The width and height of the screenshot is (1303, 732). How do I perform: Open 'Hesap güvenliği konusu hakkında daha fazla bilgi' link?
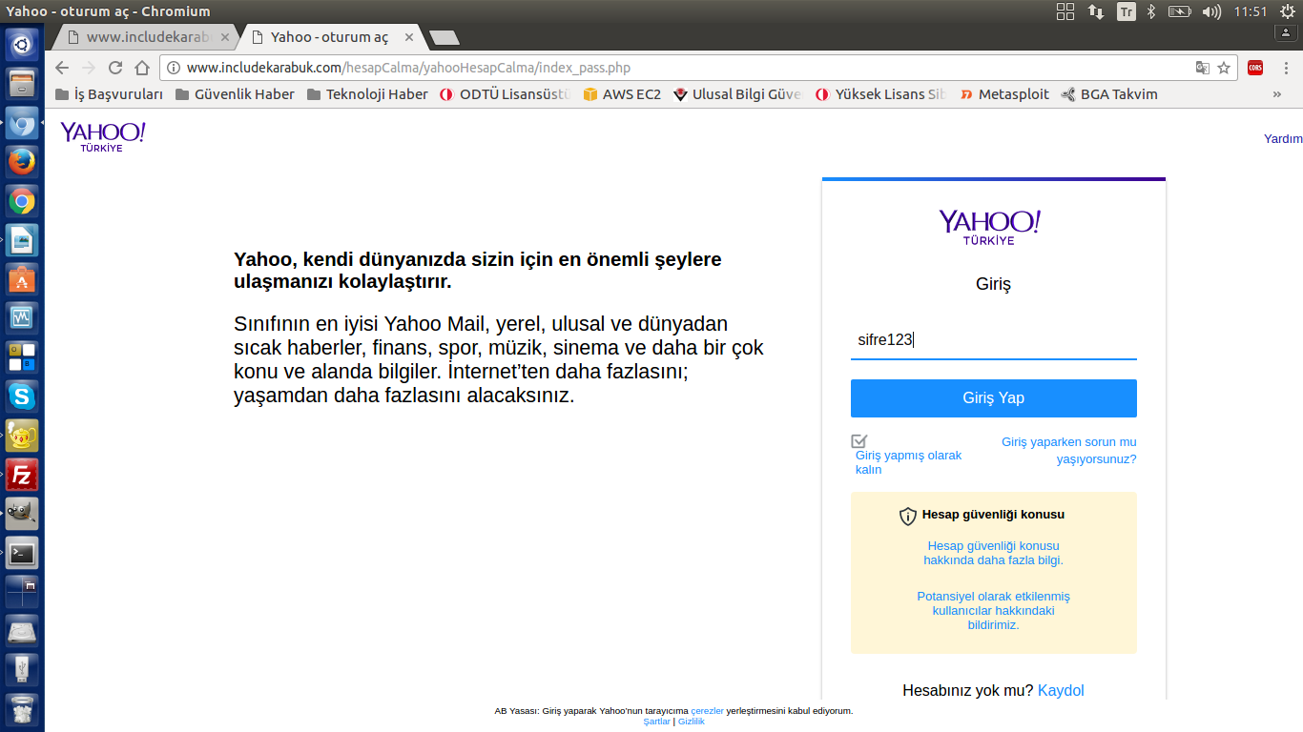point(993,553)
